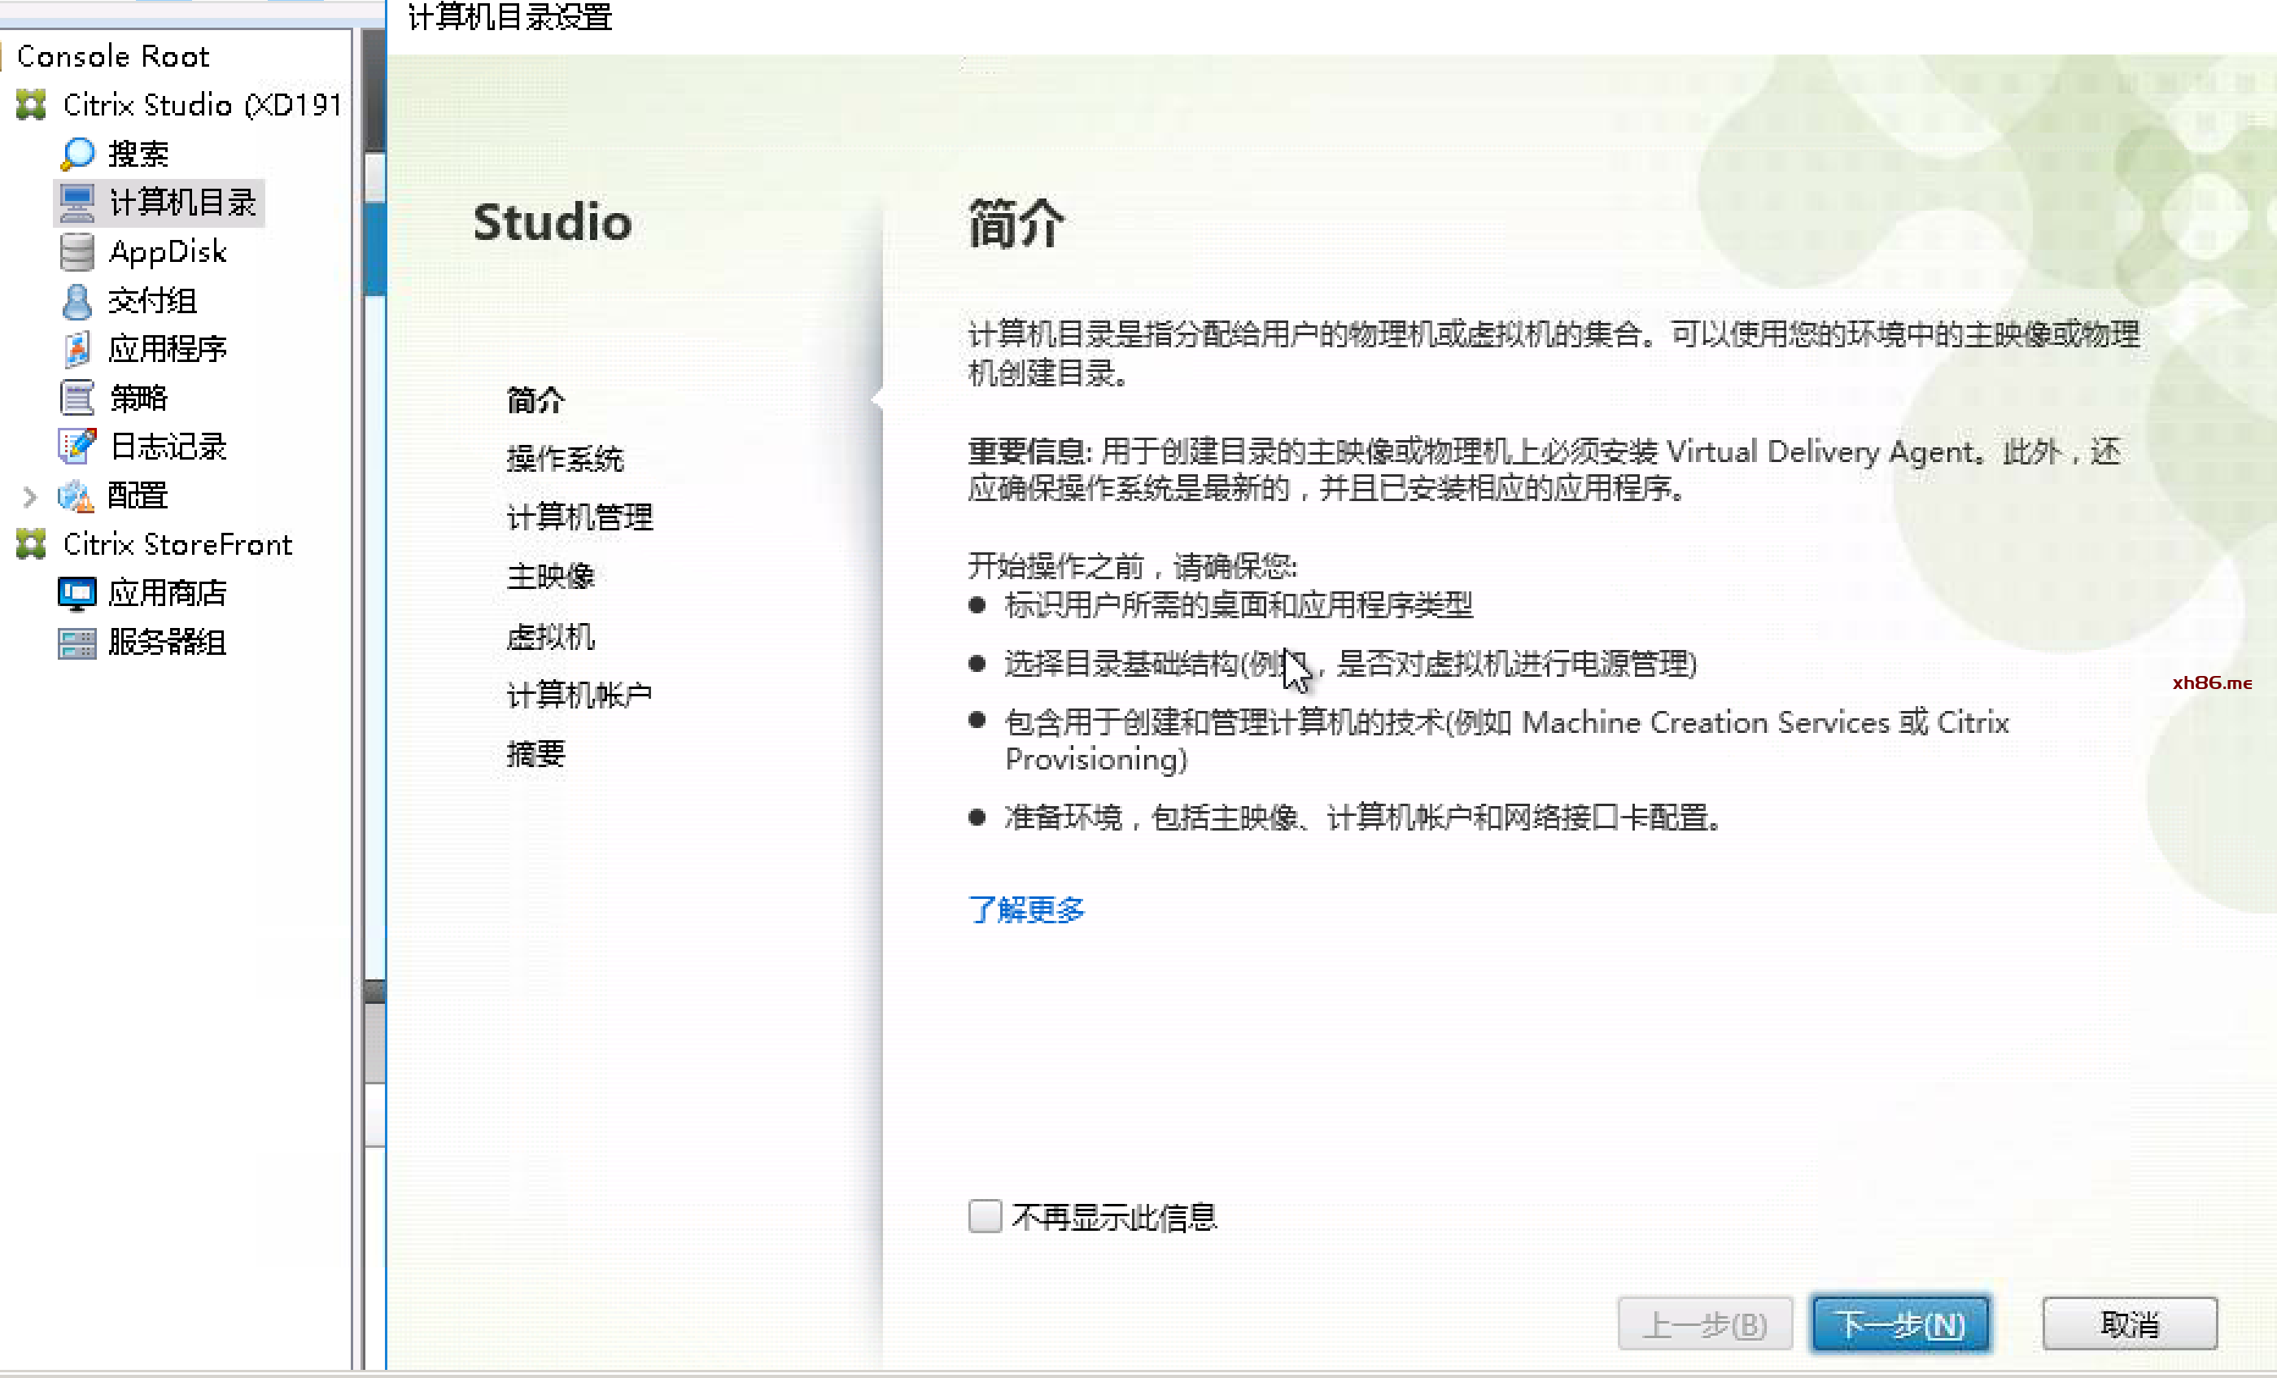Click the Search magnifier icon in tree
Viewport: 2277px width, 1378px height.
(77, 153)
